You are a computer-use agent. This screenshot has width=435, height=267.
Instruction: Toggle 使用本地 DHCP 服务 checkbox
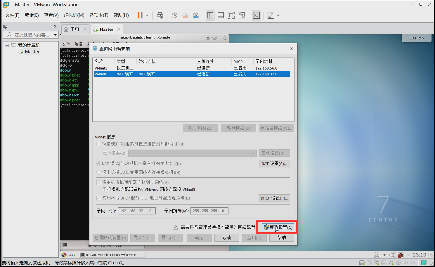[x=99, y=198]
